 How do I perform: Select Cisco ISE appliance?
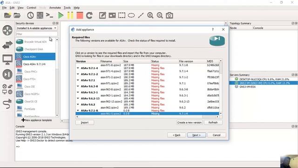coord(35,86)
